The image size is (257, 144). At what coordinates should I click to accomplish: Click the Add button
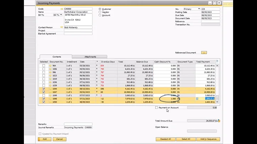tap(45, 139)
